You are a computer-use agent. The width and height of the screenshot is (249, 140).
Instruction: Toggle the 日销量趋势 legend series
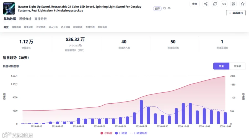pyautogui.click(x=139, y=133)
